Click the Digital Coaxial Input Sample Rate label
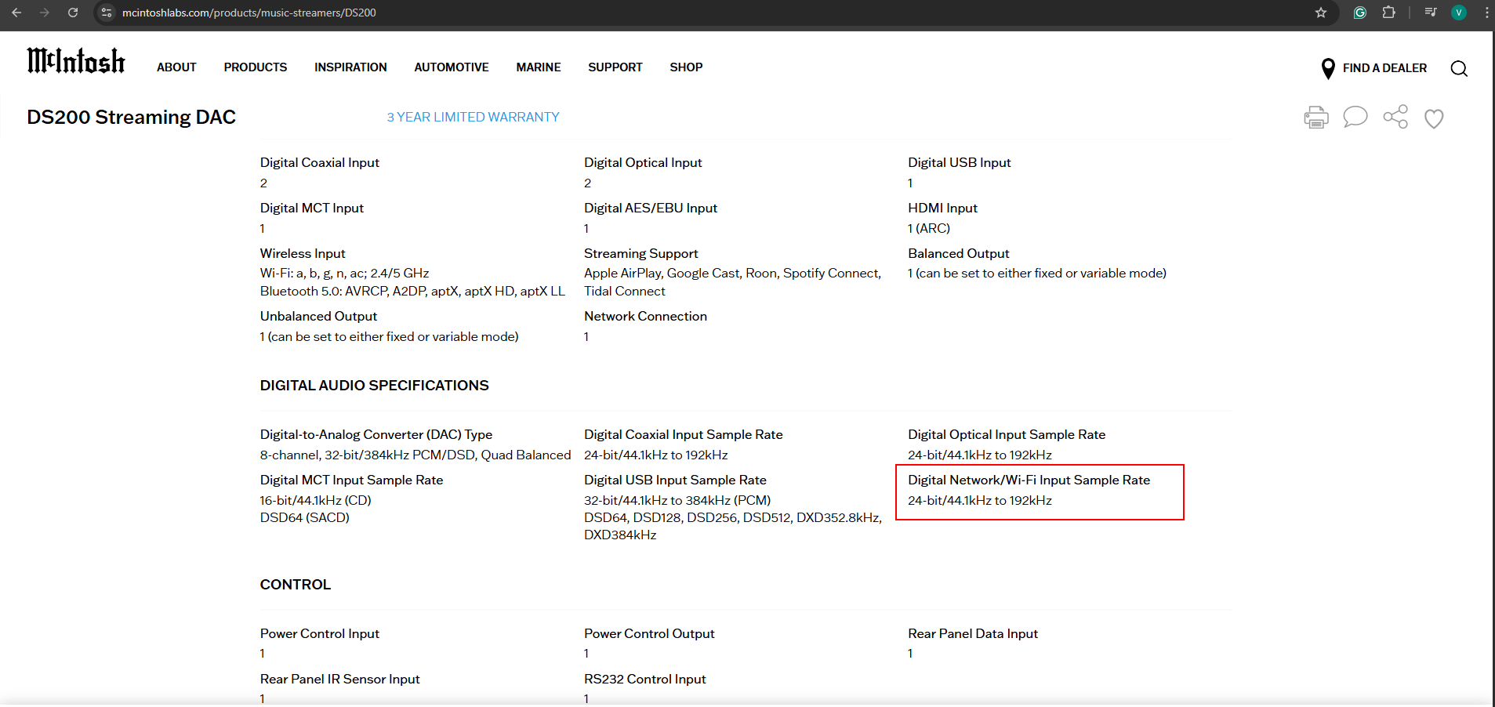 684,434
